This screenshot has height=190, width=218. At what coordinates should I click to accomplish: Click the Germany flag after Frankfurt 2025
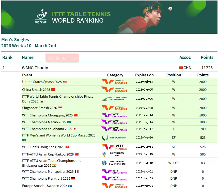coord(73,178)
